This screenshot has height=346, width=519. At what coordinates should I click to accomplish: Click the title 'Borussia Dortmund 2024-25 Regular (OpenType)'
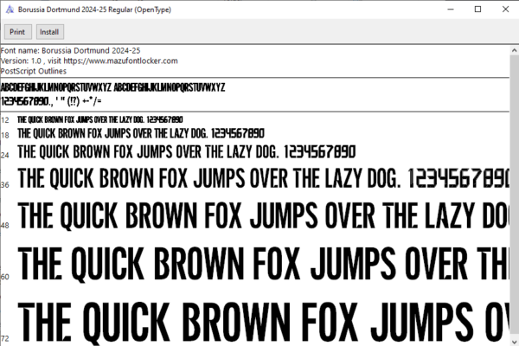pos(94,10)
